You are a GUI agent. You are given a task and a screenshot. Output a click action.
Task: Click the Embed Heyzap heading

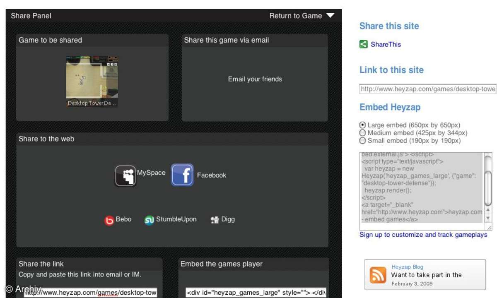(x=390, y=107)
